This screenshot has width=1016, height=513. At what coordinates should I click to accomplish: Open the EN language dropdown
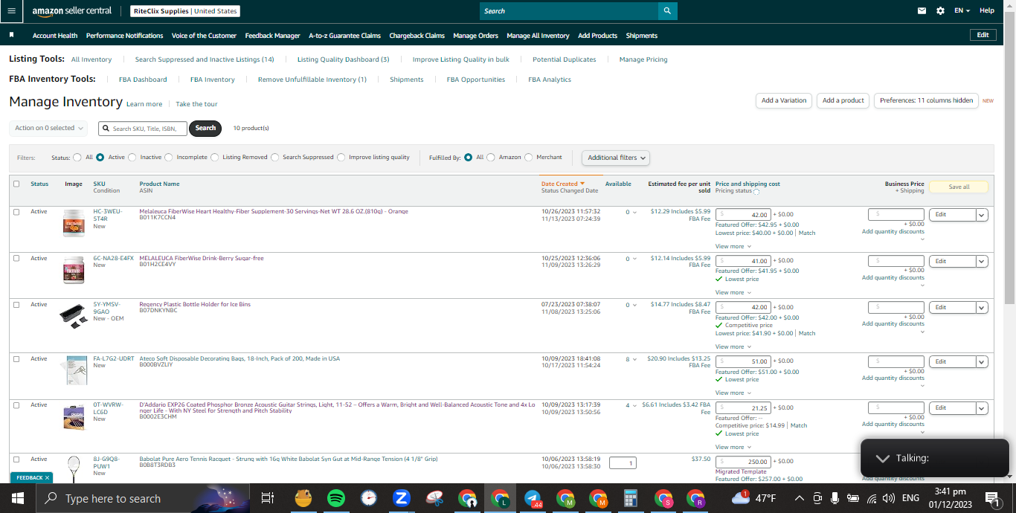[x=962, y=10]
